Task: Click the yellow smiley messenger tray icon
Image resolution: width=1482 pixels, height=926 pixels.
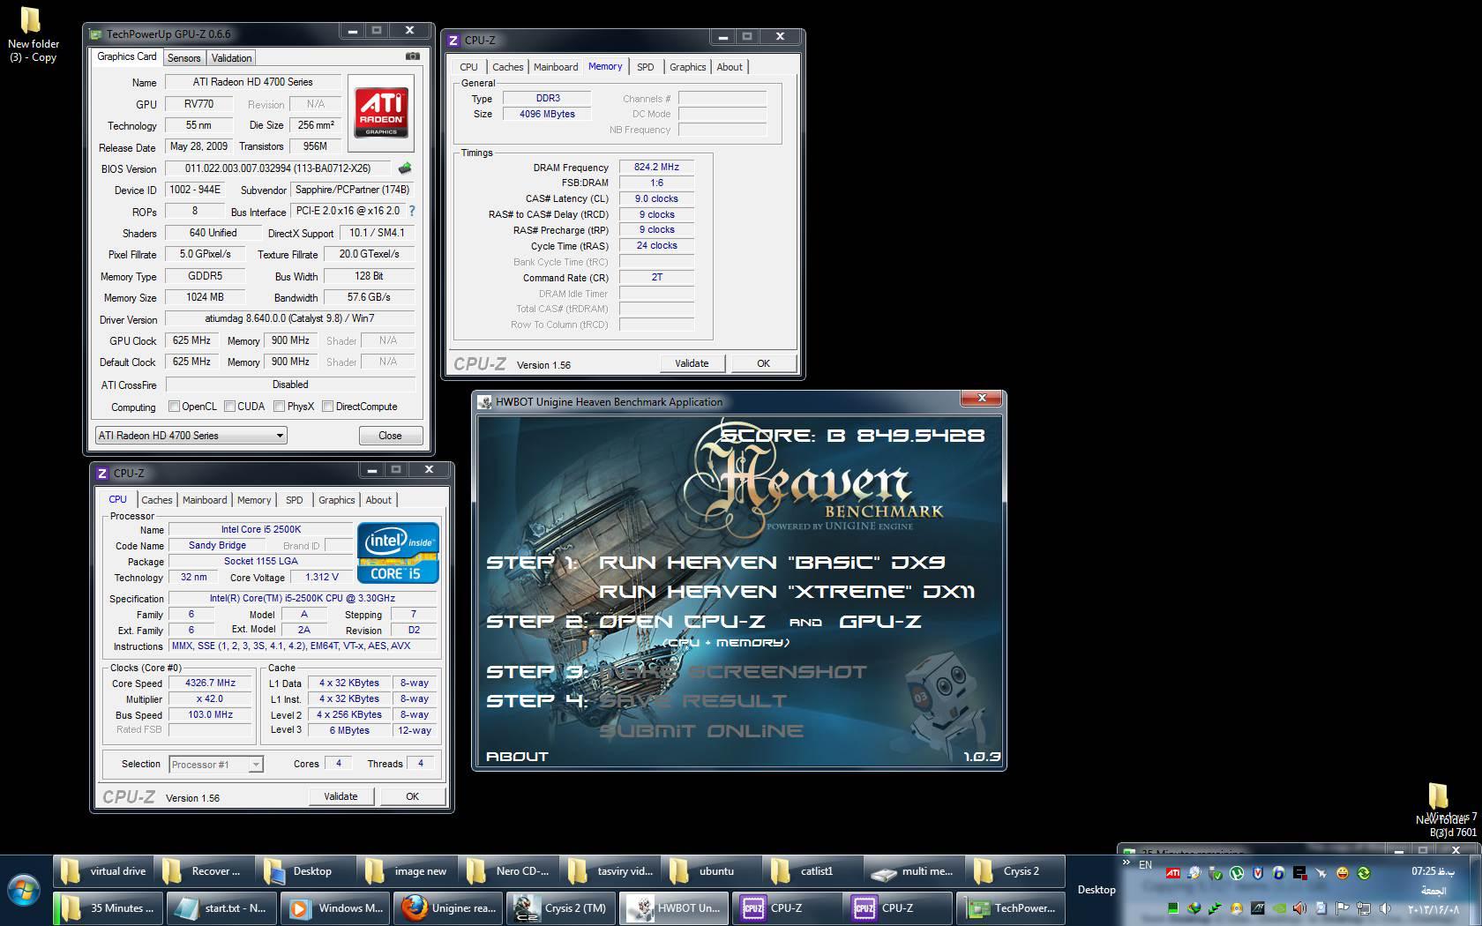Action: coord(1343,873)
